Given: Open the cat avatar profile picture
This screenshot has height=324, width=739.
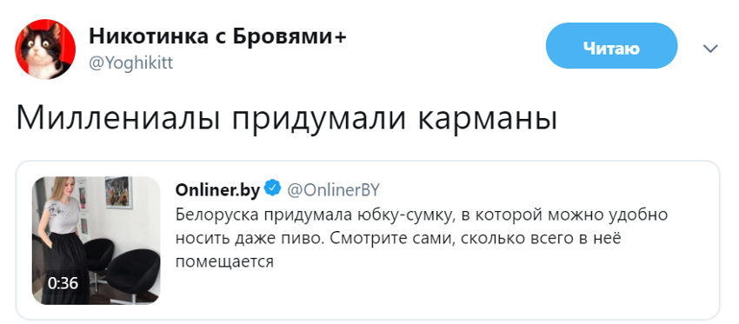Looking at the screenshot, I should point(45,49).
